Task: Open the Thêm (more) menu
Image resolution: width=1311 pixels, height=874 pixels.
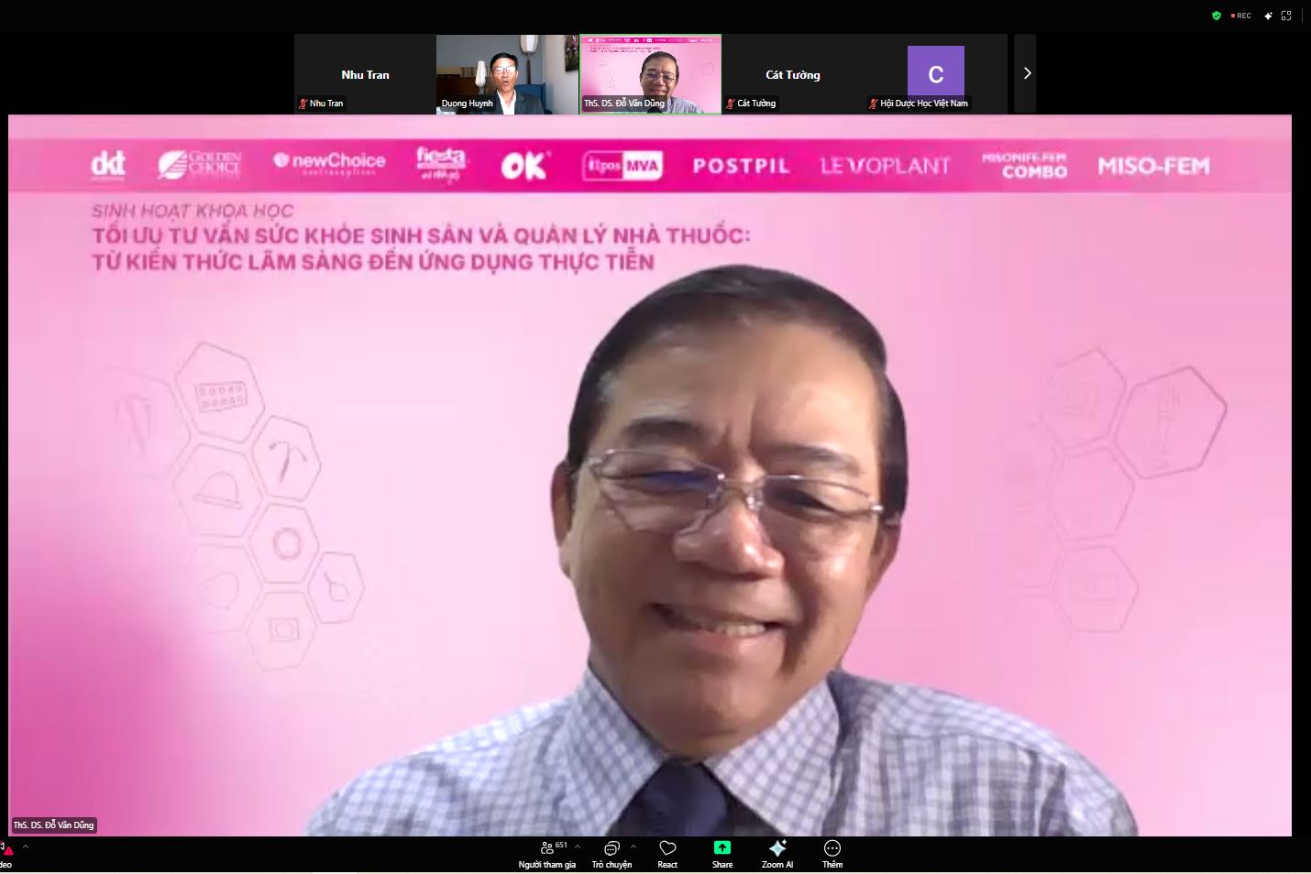Action: point(832,855)
